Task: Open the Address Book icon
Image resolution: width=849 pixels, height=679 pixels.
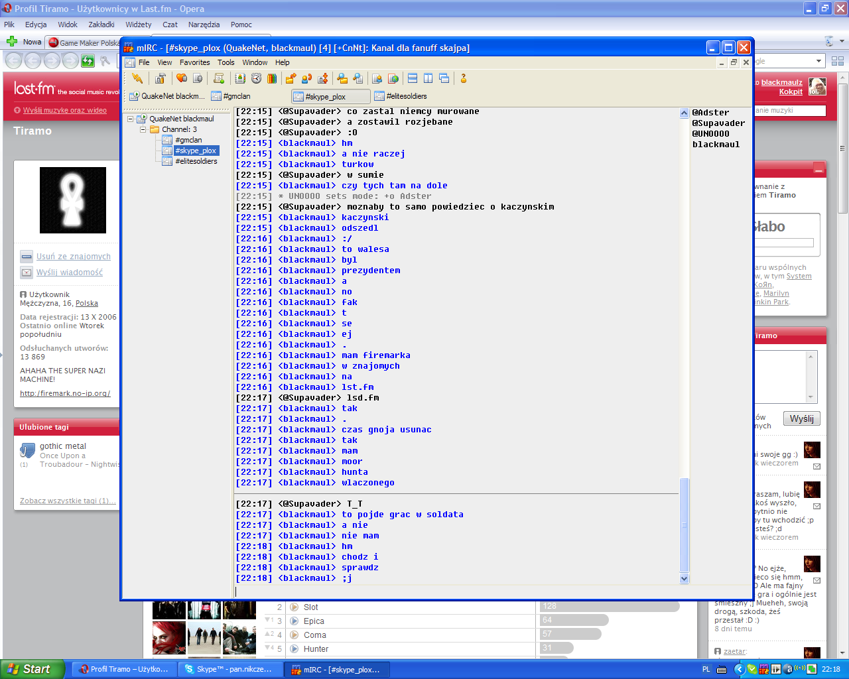Action: (x=240, y=78)
